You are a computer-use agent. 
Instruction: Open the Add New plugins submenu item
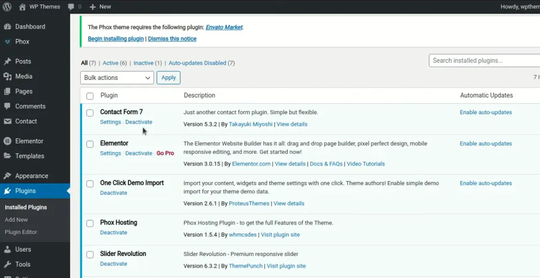16,220
